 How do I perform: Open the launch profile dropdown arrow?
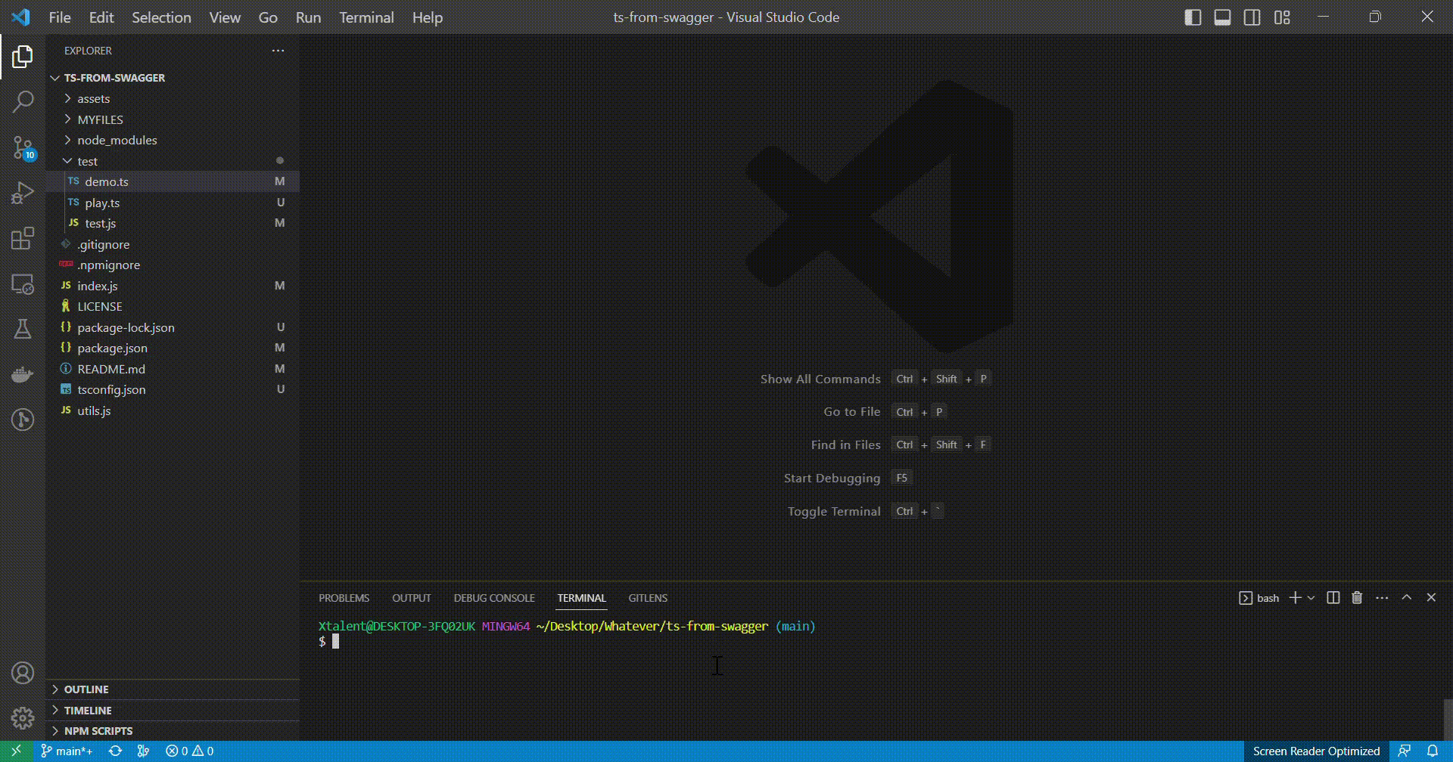pyautogui.click(x=1311, y=598)
